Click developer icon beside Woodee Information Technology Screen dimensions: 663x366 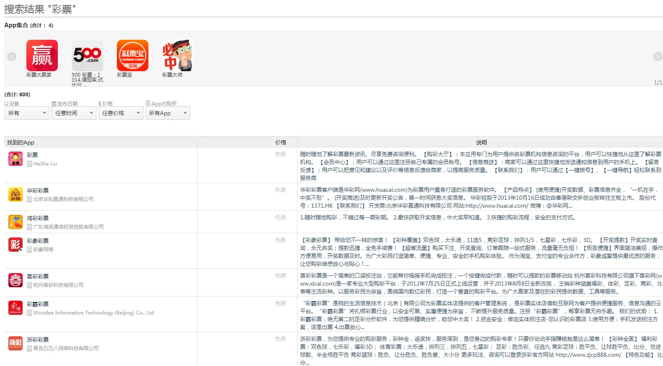point(29,313)
